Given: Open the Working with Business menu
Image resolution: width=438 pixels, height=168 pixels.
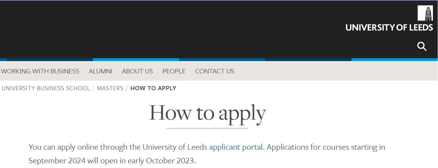Looking at the screenshot, I should (x=40, y=71).
